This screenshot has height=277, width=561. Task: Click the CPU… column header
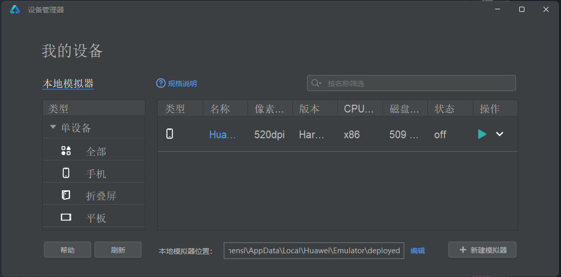360,108
